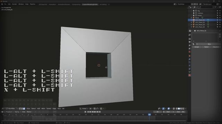Open the World properties tab
Image resolution: width=222 pixels, height=124 pixels.
click(x=190, y=52)
